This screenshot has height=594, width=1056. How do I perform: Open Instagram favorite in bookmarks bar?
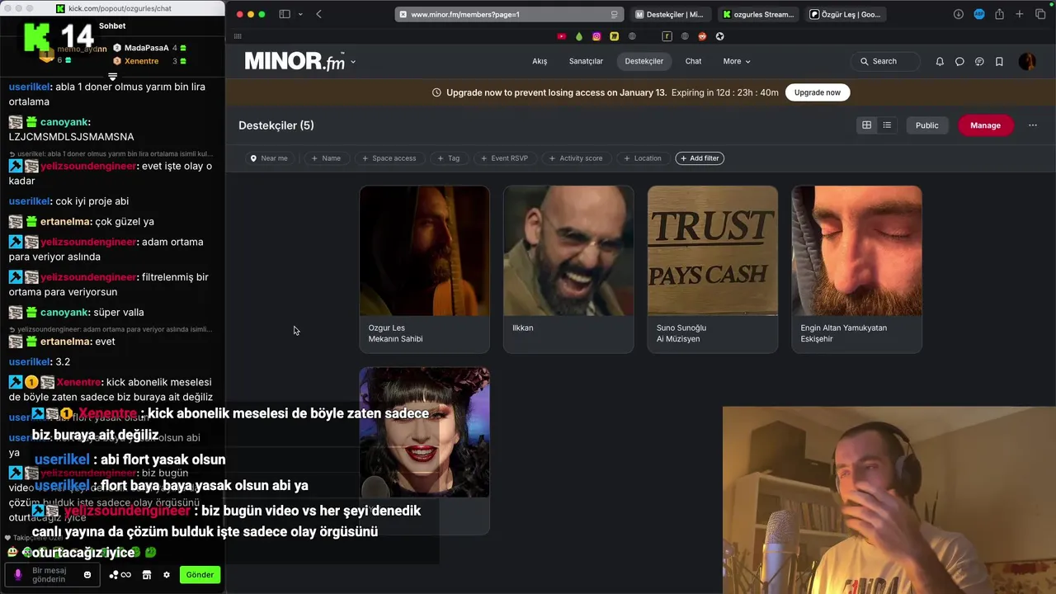pos(596,36)
